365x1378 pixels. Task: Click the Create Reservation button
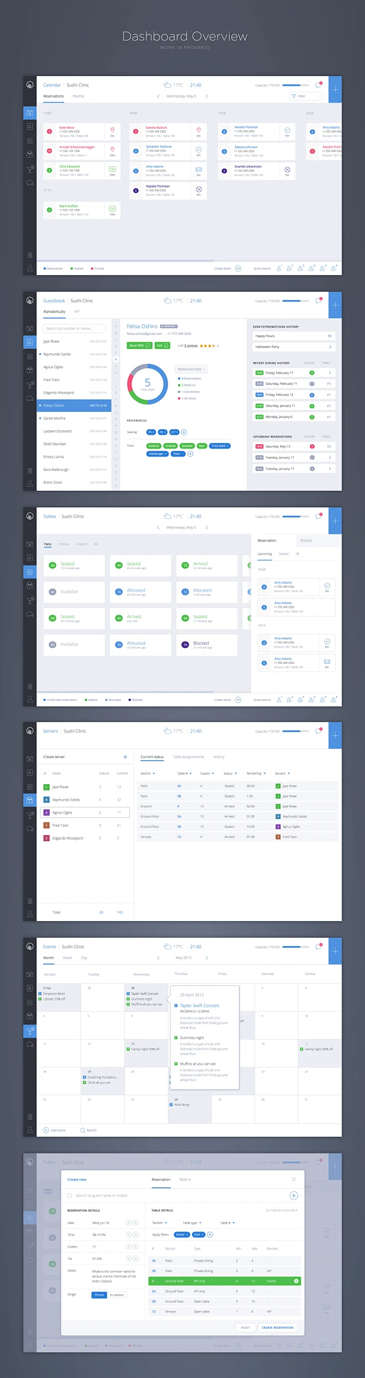pyautogui.click(x=277, y=1328)
